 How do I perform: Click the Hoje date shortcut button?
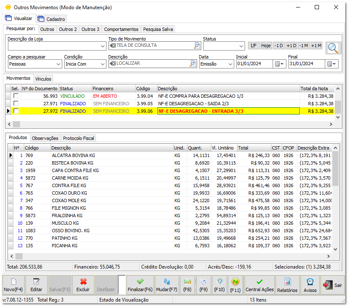tap(266, 46)
